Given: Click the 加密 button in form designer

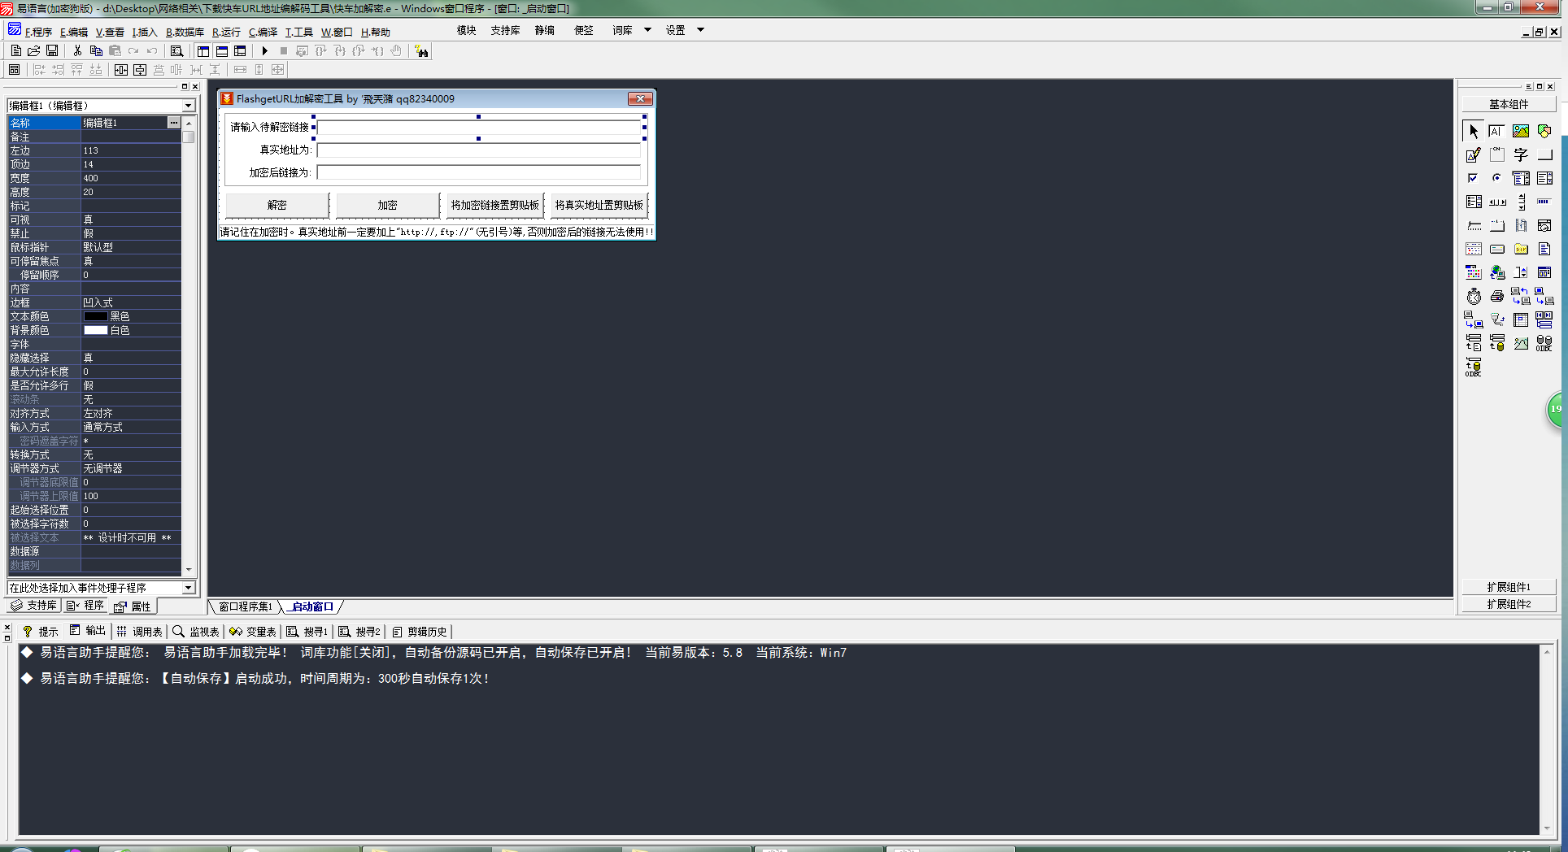Looking at the screenshot, I should 387,205.
